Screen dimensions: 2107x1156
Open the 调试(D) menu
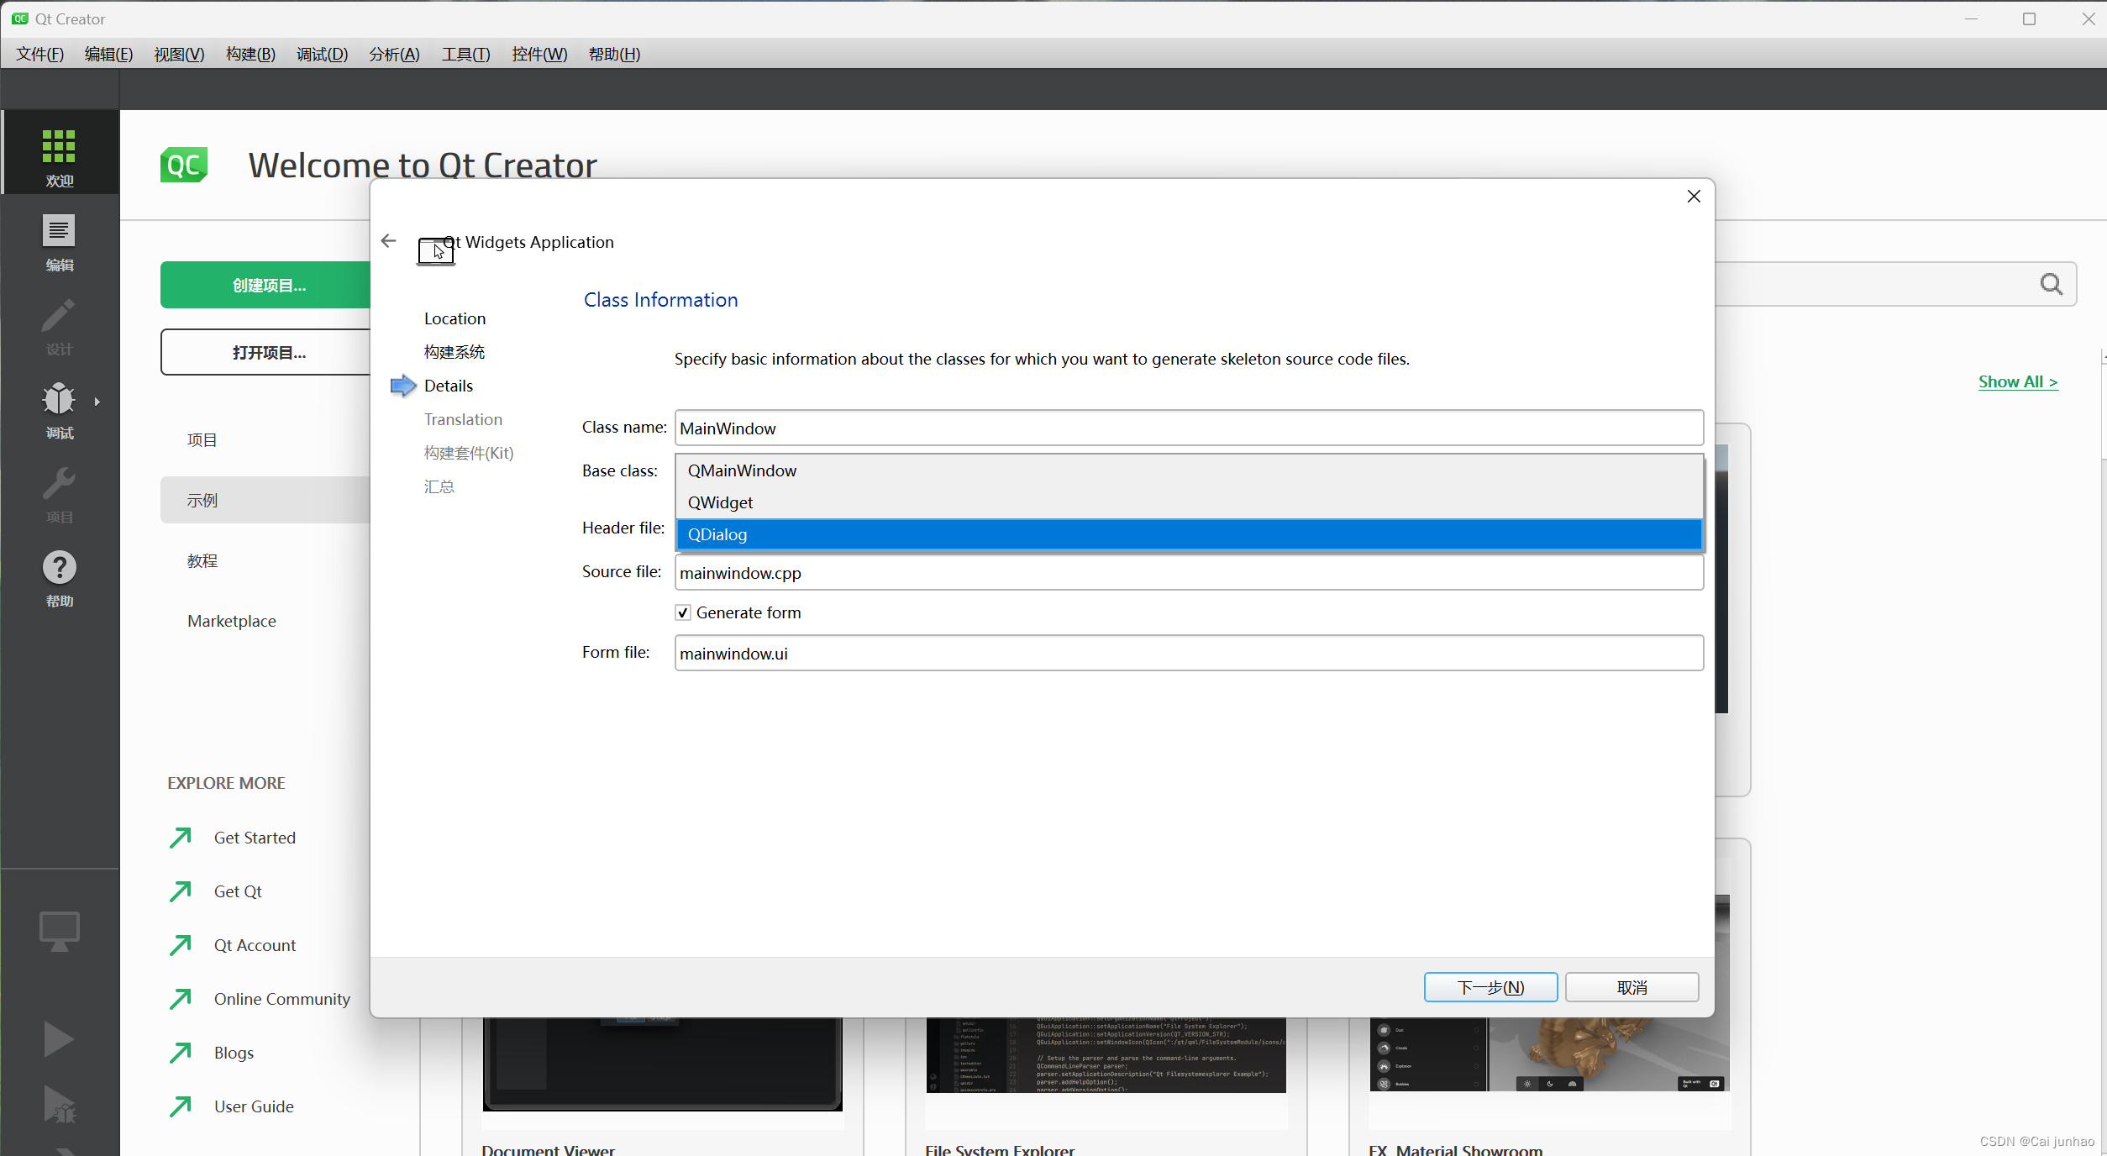pyautogui.click(x=322, y=54)
